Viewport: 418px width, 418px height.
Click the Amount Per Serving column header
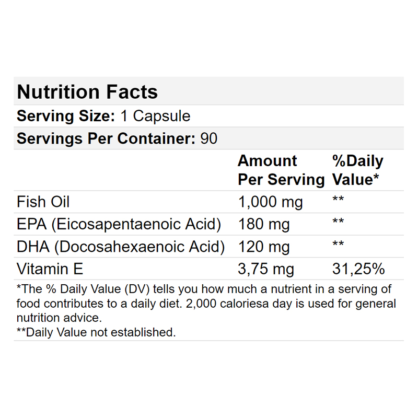pos(281,170)
